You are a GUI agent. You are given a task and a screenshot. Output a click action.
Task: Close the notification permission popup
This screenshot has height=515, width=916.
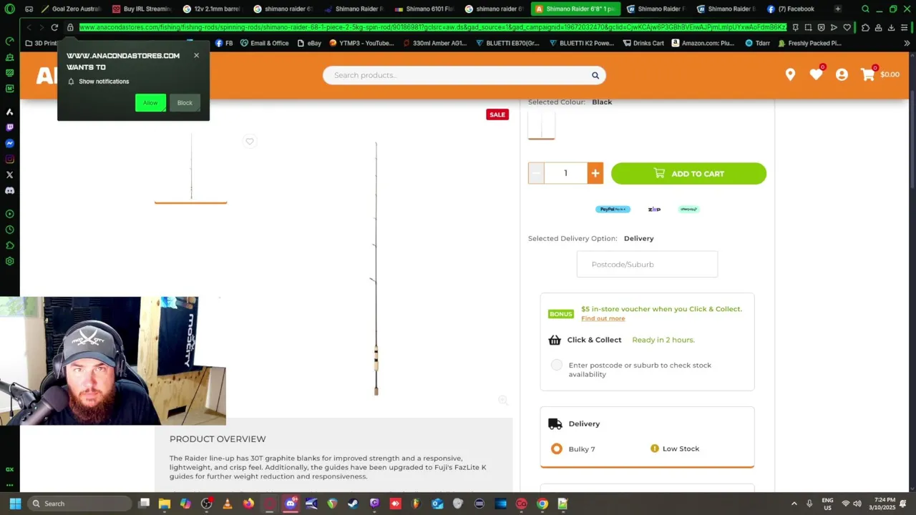pyautogui.click(x=196, y=55)
